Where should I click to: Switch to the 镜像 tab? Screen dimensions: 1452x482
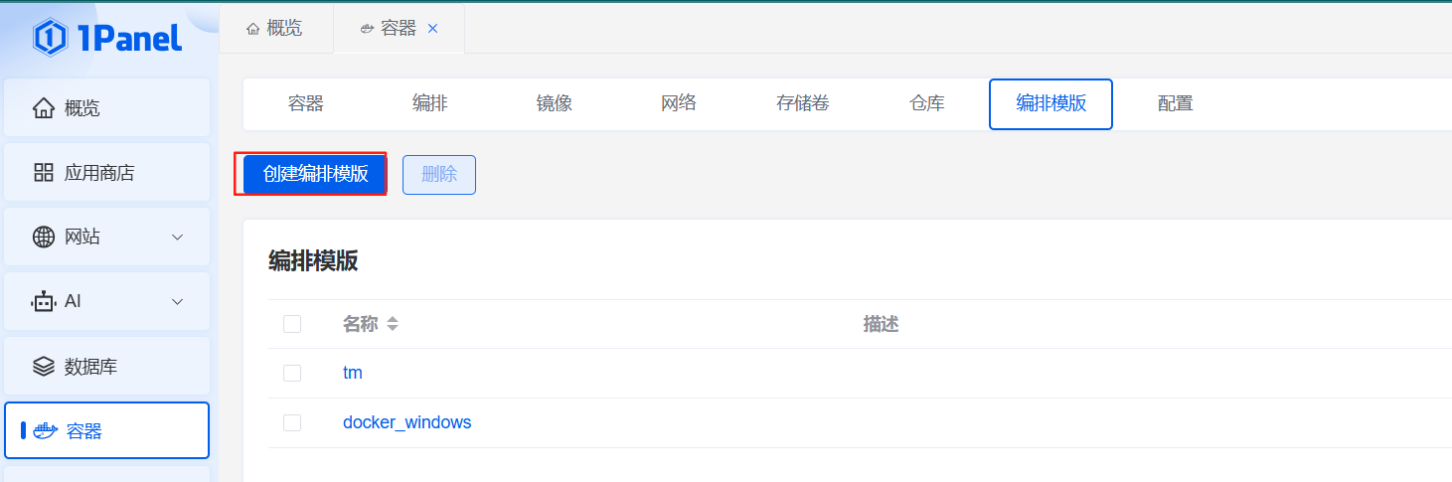[x=555, y=103]
